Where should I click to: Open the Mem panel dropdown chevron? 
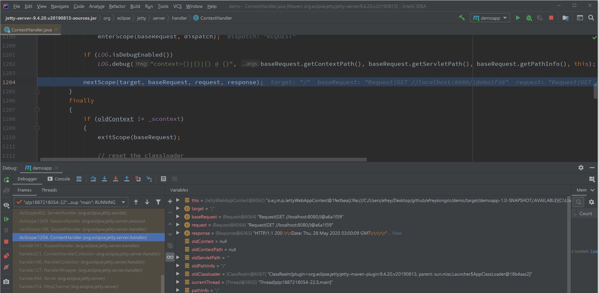[592, 190]
